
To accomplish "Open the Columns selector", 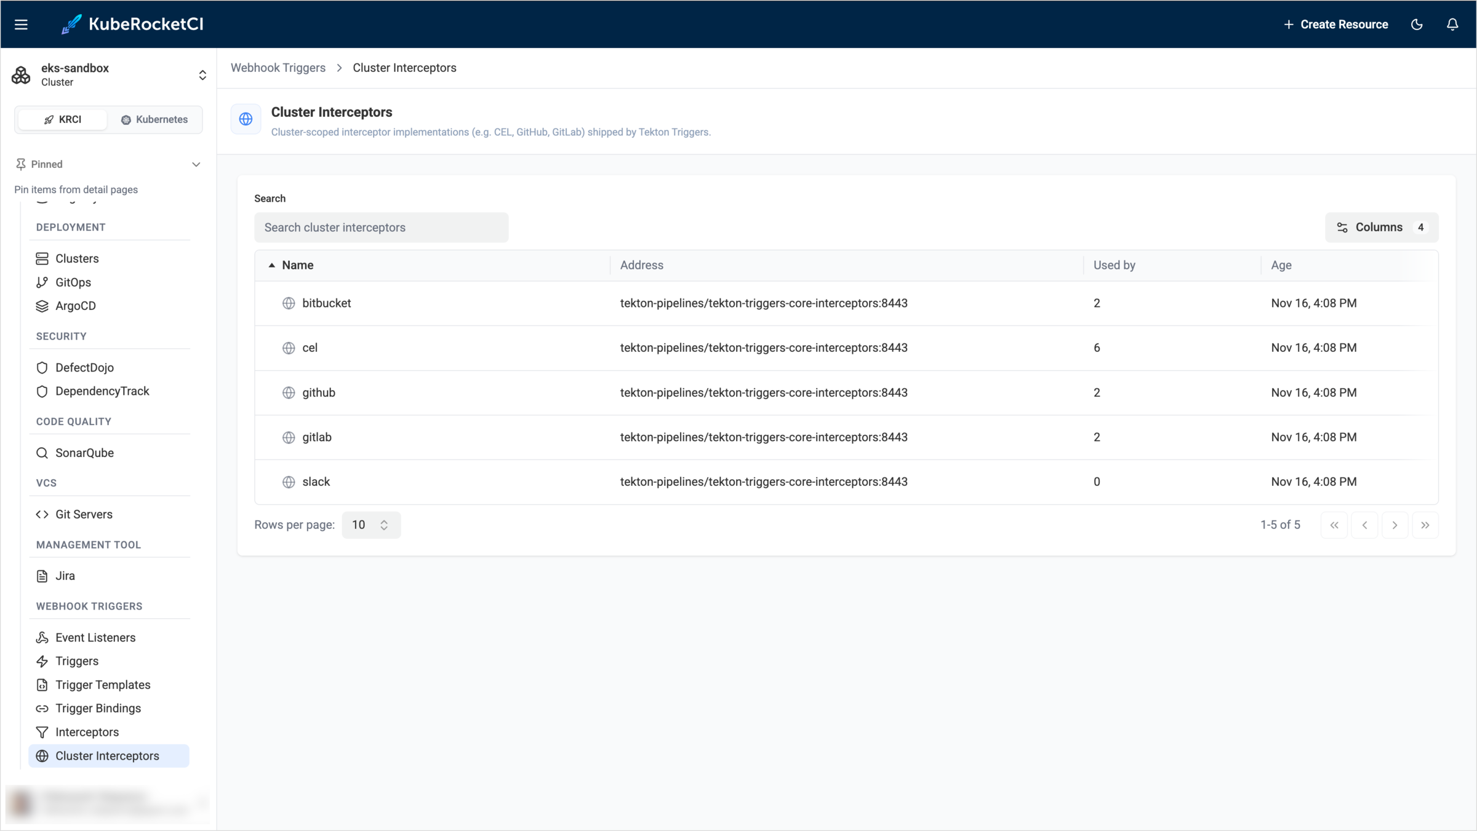I will point(1382,228).
